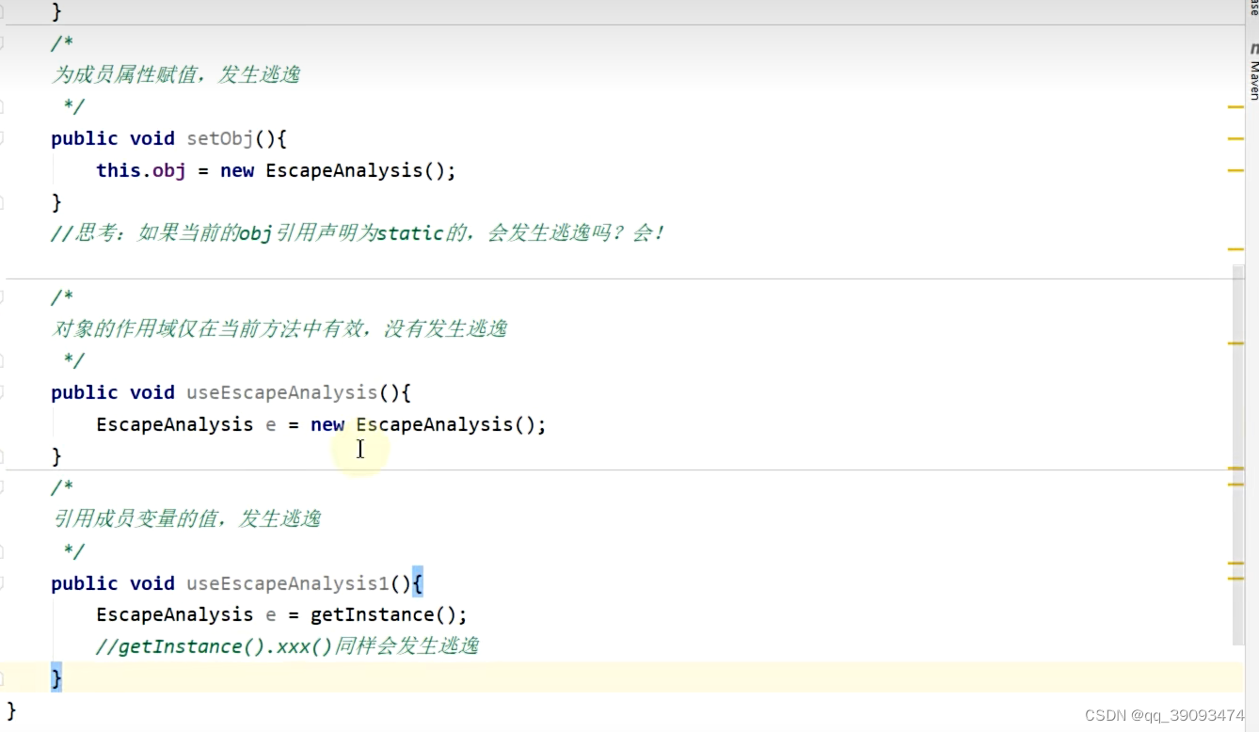This screenshot has width=1259, height=732.
Task: Click EscapeAnalysis constructor in the this.obj line
Action: click(x=344, y=170)
